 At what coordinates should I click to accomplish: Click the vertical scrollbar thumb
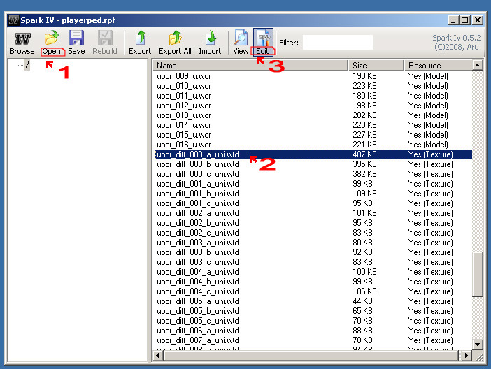click(x=477, y=274)
